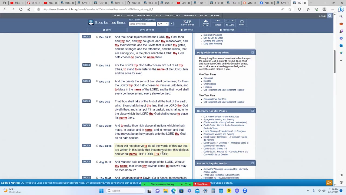346x195 pixels.
Task: Open the Zoom app in the taskbar
Action: [245, 191]
